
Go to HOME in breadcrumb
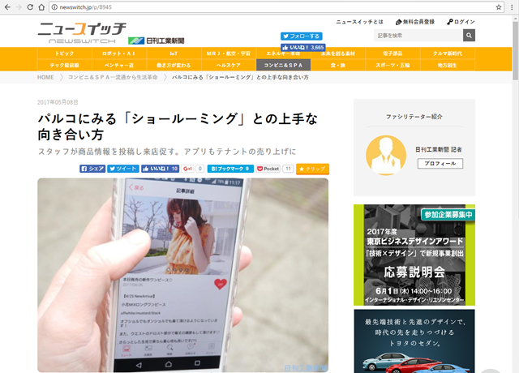(x=46, y=77)
